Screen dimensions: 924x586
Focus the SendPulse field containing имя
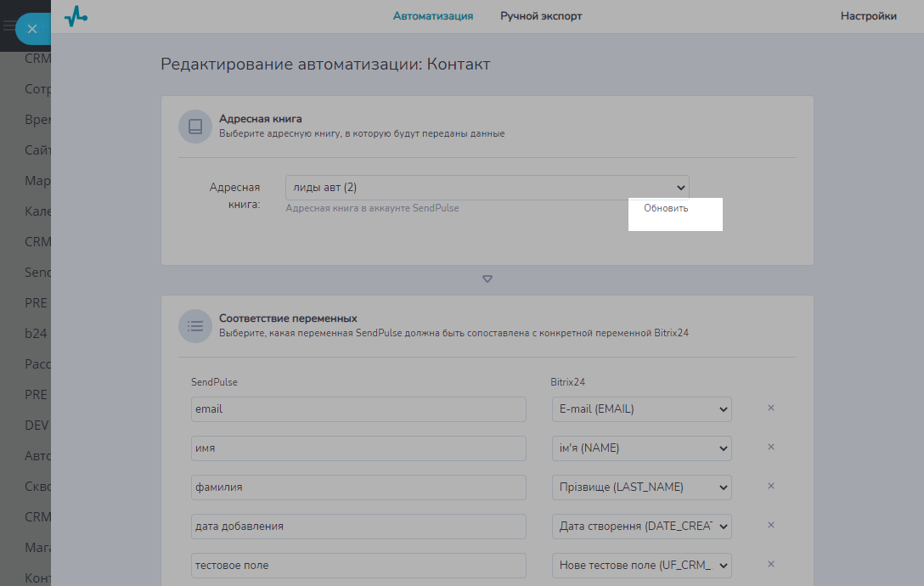click(358, 448)
